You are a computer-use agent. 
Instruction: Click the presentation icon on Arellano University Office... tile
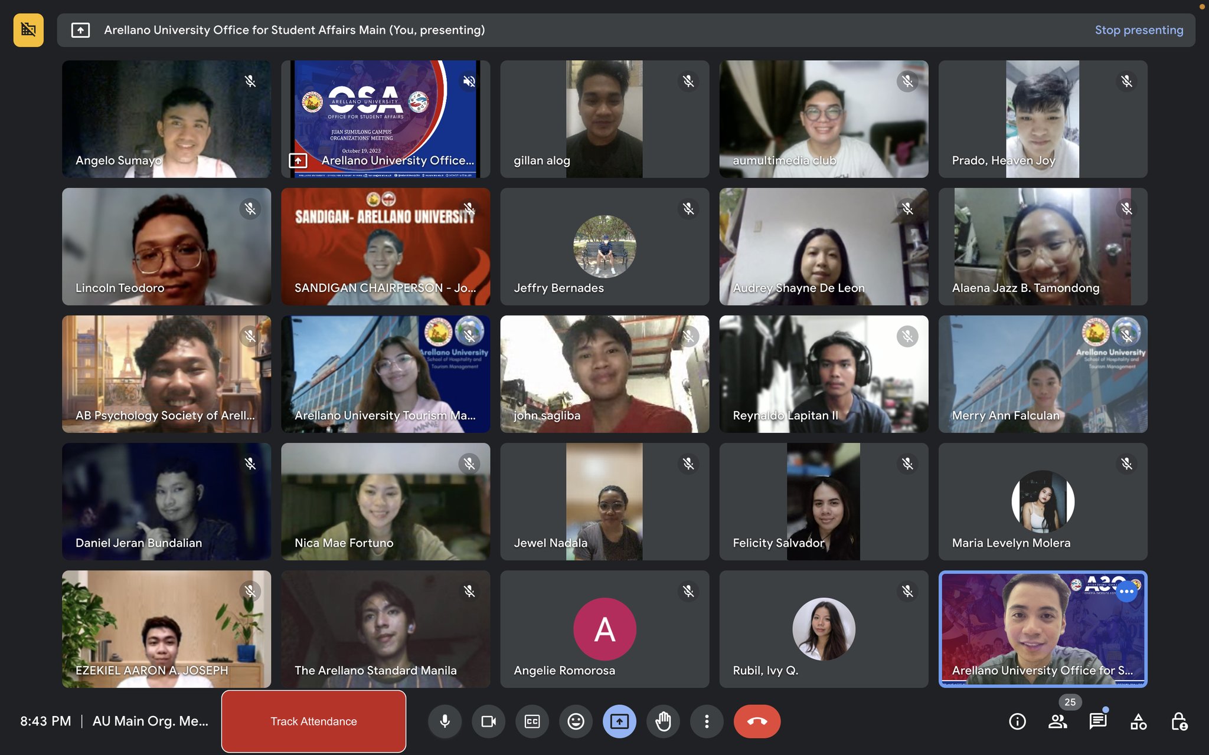[x=298, y=160]
